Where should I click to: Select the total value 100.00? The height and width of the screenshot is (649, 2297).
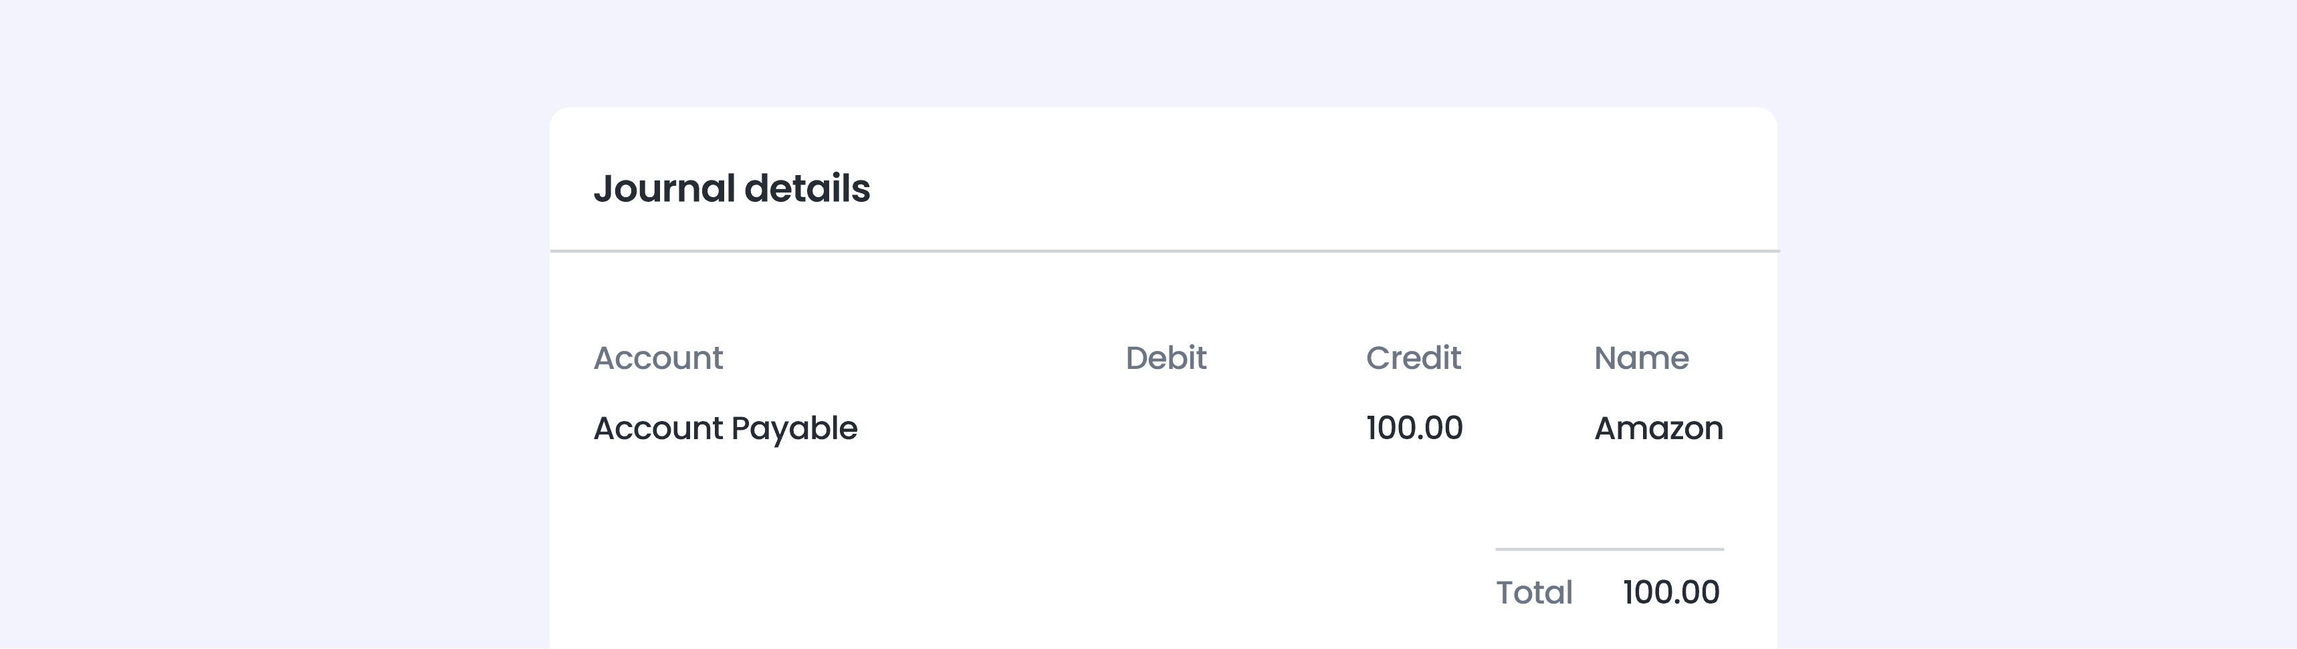click(x=1671, y=593)
